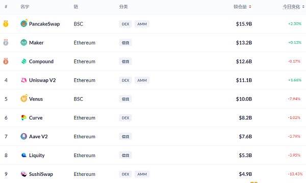This screenshot has height=183, width=306.
Task: Click the Aave V2 ghost icon
Action: tap(24, 136)
